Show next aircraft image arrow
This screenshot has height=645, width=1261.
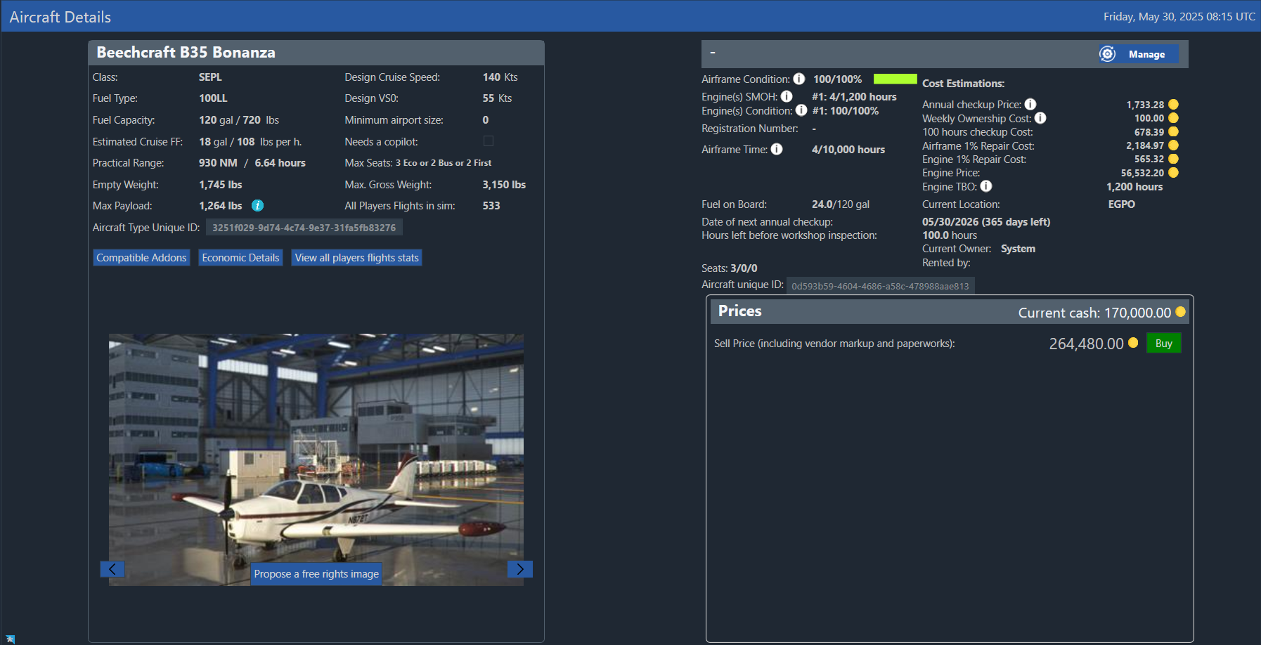pos(520,569)
